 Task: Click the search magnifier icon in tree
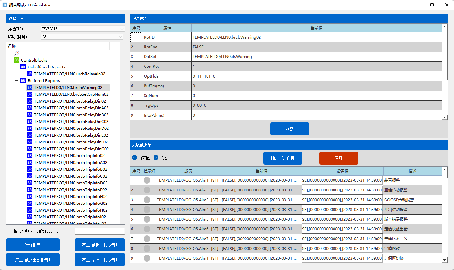pyautogui.click(x=17, y=53)
